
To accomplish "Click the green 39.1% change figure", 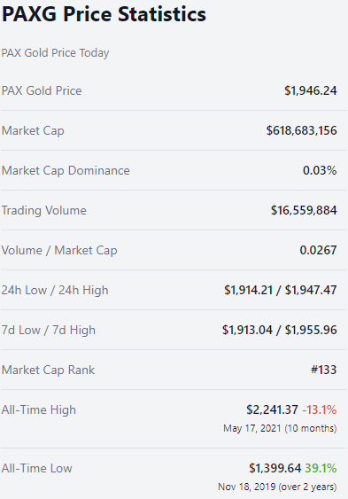I will tap(321, 468).
